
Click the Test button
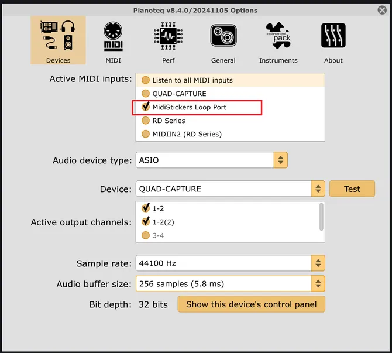point(352,189)
